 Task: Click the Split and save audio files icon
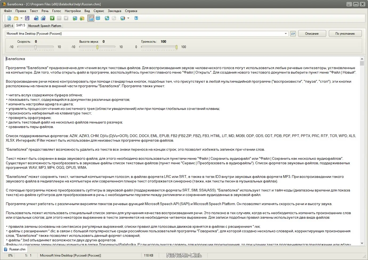[x=43, y=18]
